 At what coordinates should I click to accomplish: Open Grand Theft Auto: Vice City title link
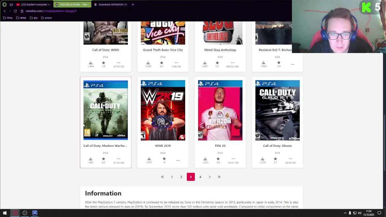tap(163, 50)
